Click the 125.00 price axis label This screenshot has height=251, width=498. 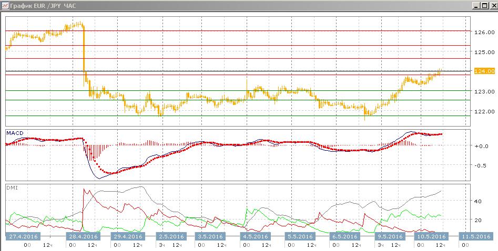coord(484,52)
